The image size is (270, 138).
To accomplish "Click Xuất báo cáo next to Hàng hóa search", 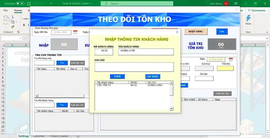I will point(77,63).
